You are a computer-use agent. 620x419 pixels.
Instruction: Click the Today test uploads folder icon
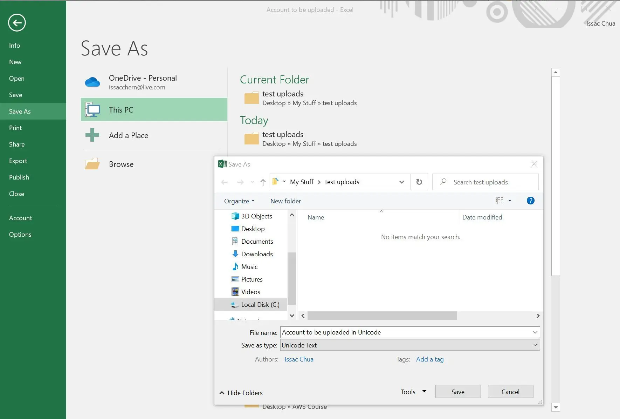point(252,138)
